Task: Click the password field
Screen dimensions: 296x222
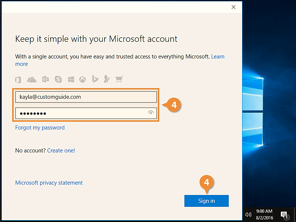Action: [86, 113]
